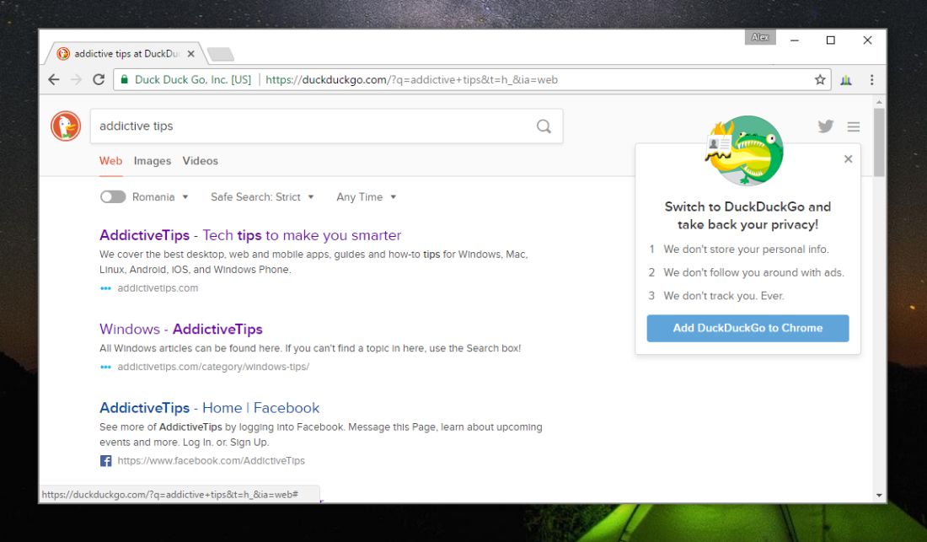
Task: Click the Chrome address bar URL
Action: [x=411, y=80]
